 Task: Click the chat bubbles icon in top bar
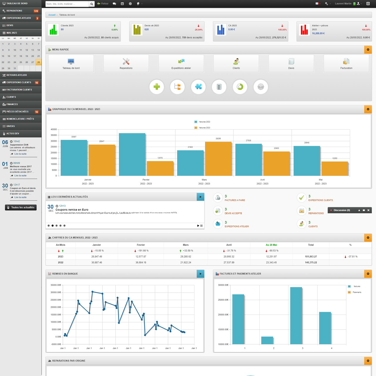tap(114, 4)
